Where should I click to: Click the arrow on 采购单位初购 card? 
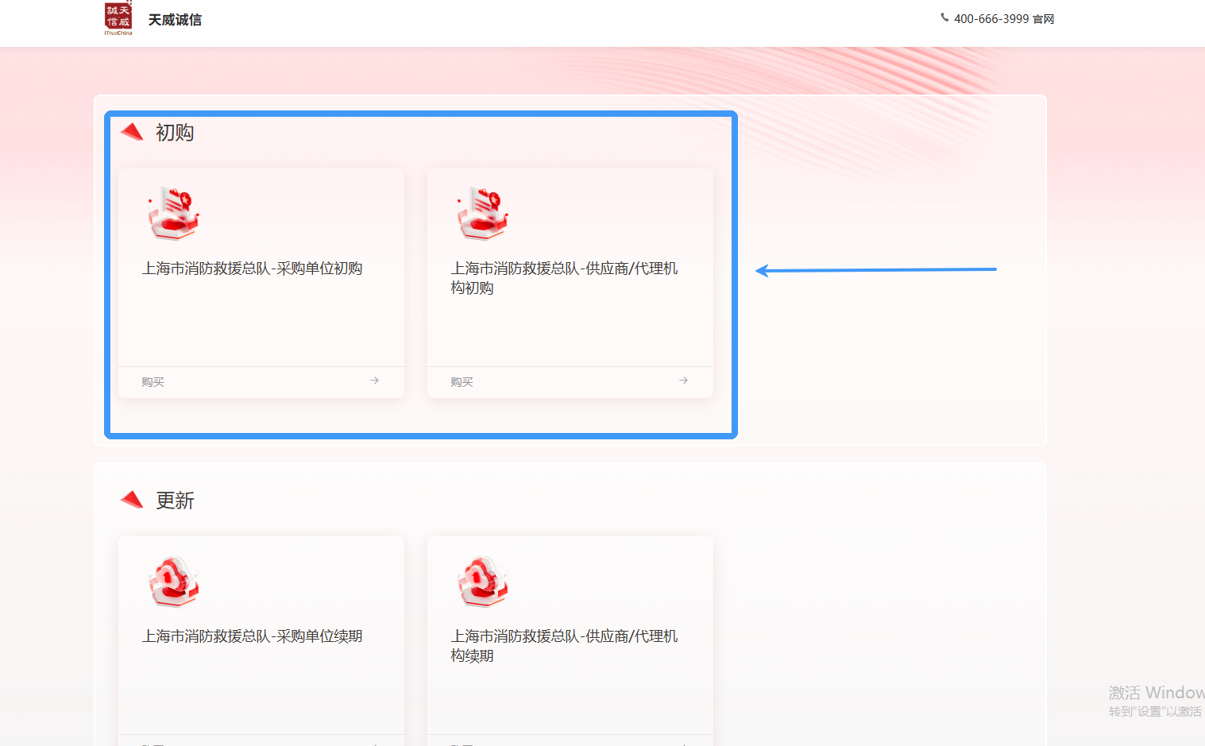tap(374, 381)
